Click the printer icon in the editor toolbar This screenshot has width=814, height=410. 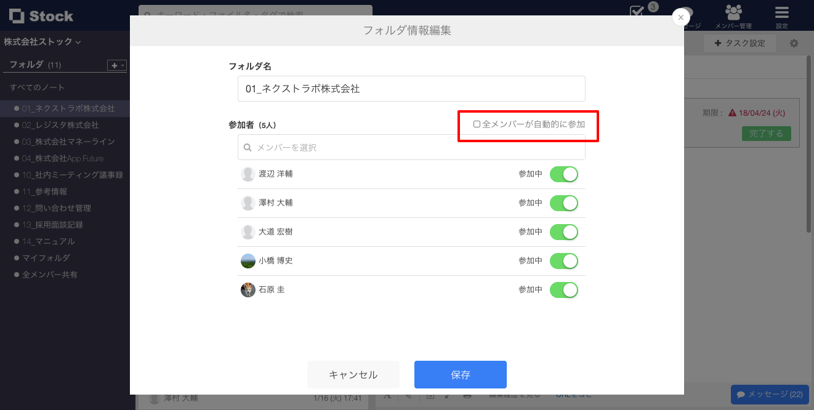point(468,397)
